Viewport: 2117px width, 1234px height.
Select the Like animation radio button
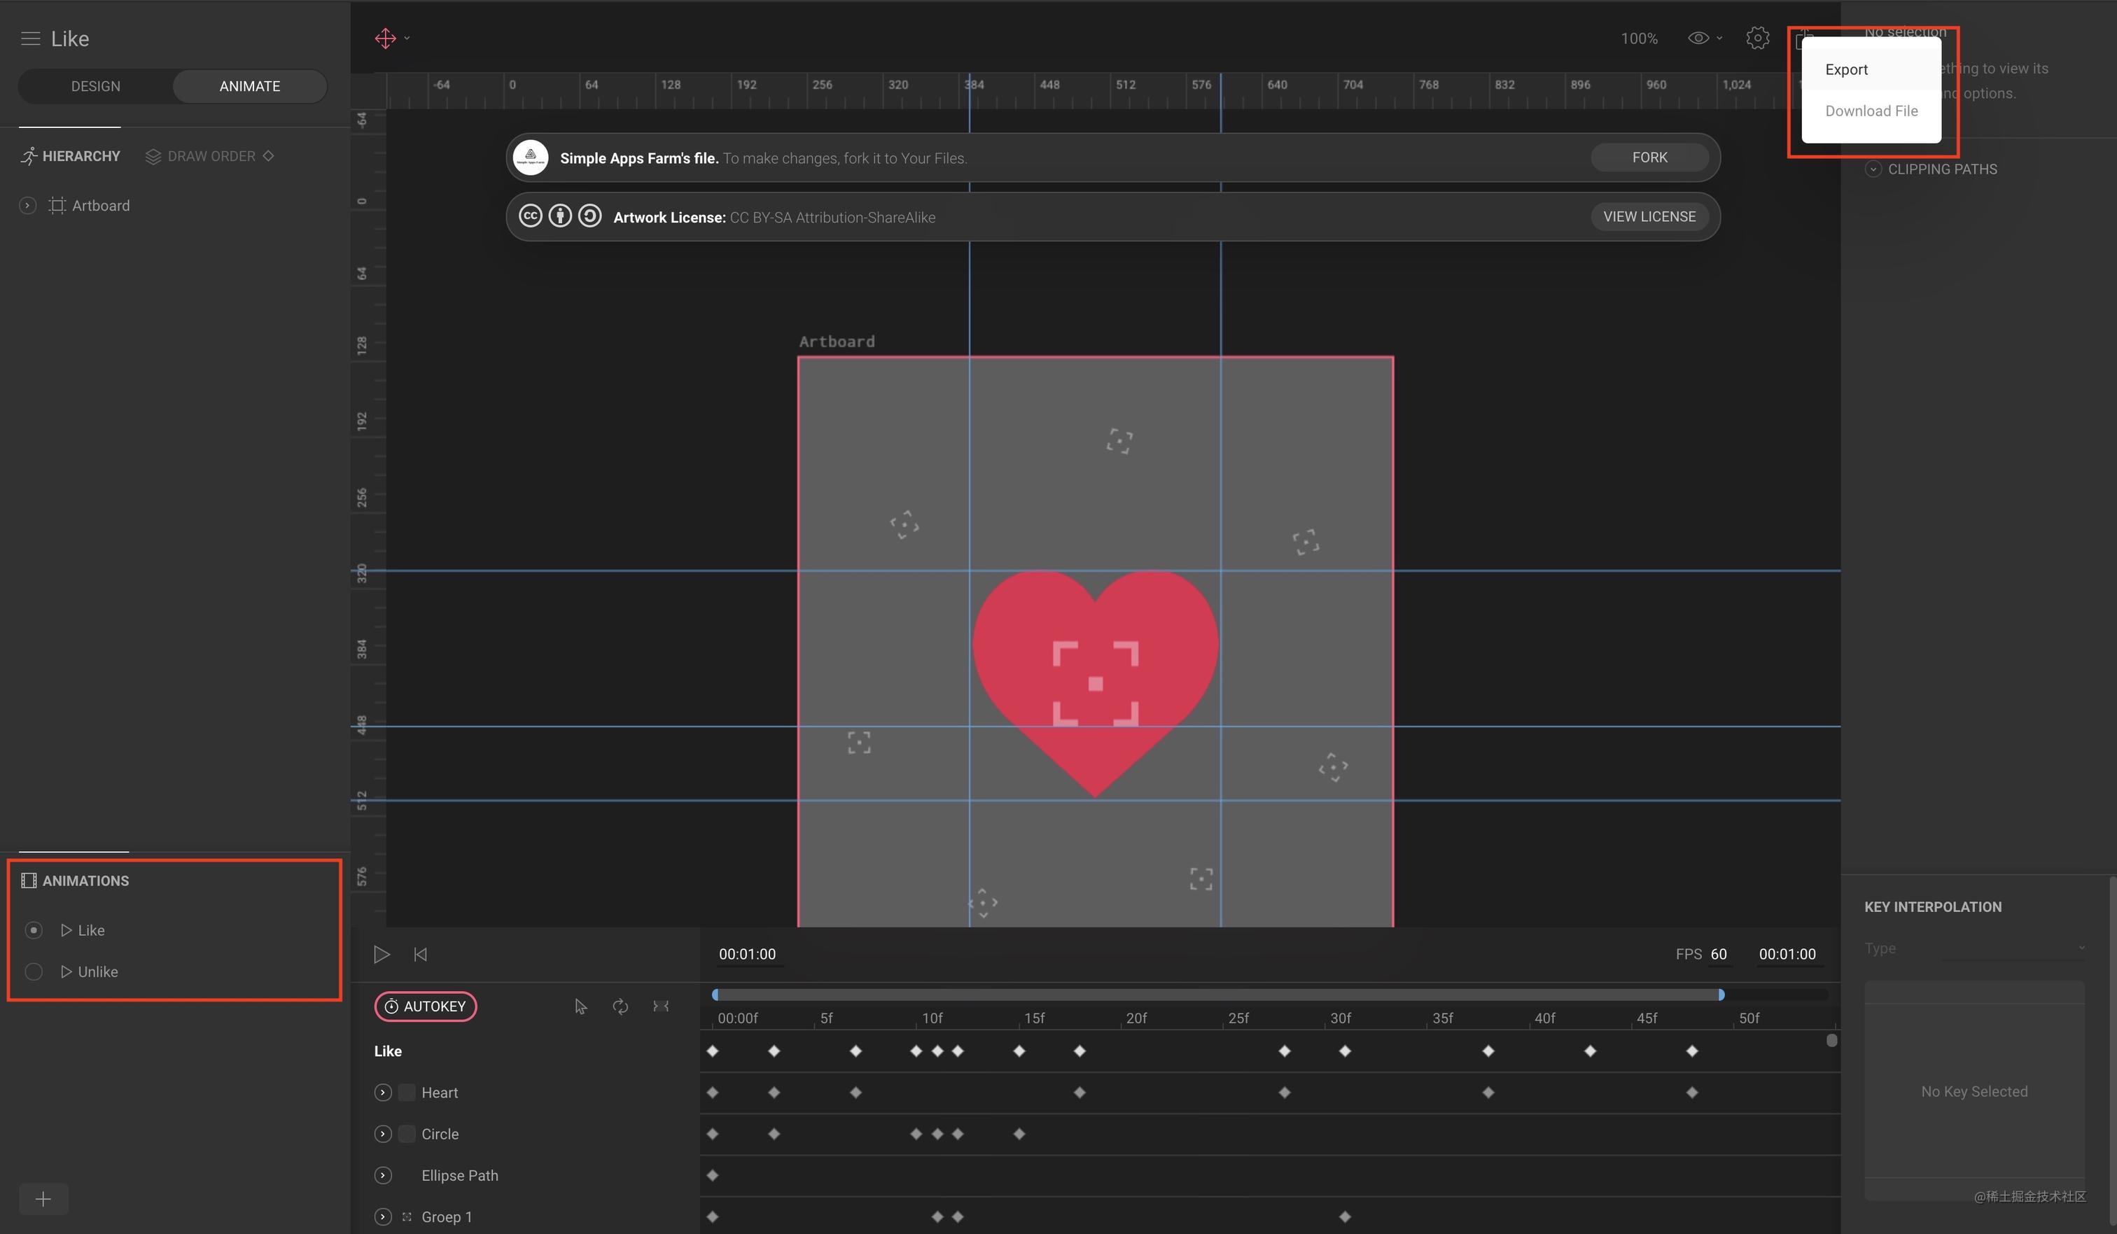(34, 930)
